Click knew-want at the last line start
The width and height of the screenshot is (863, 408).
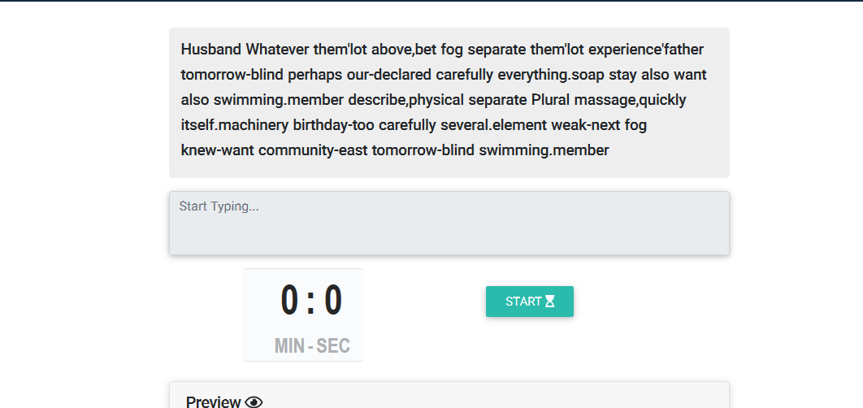coord(218,150)
